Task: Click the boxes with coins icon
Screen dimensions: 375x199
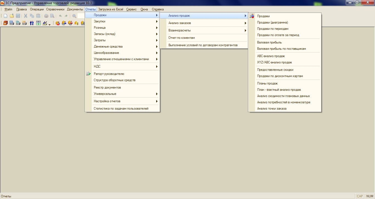Action: coord(77,23)
